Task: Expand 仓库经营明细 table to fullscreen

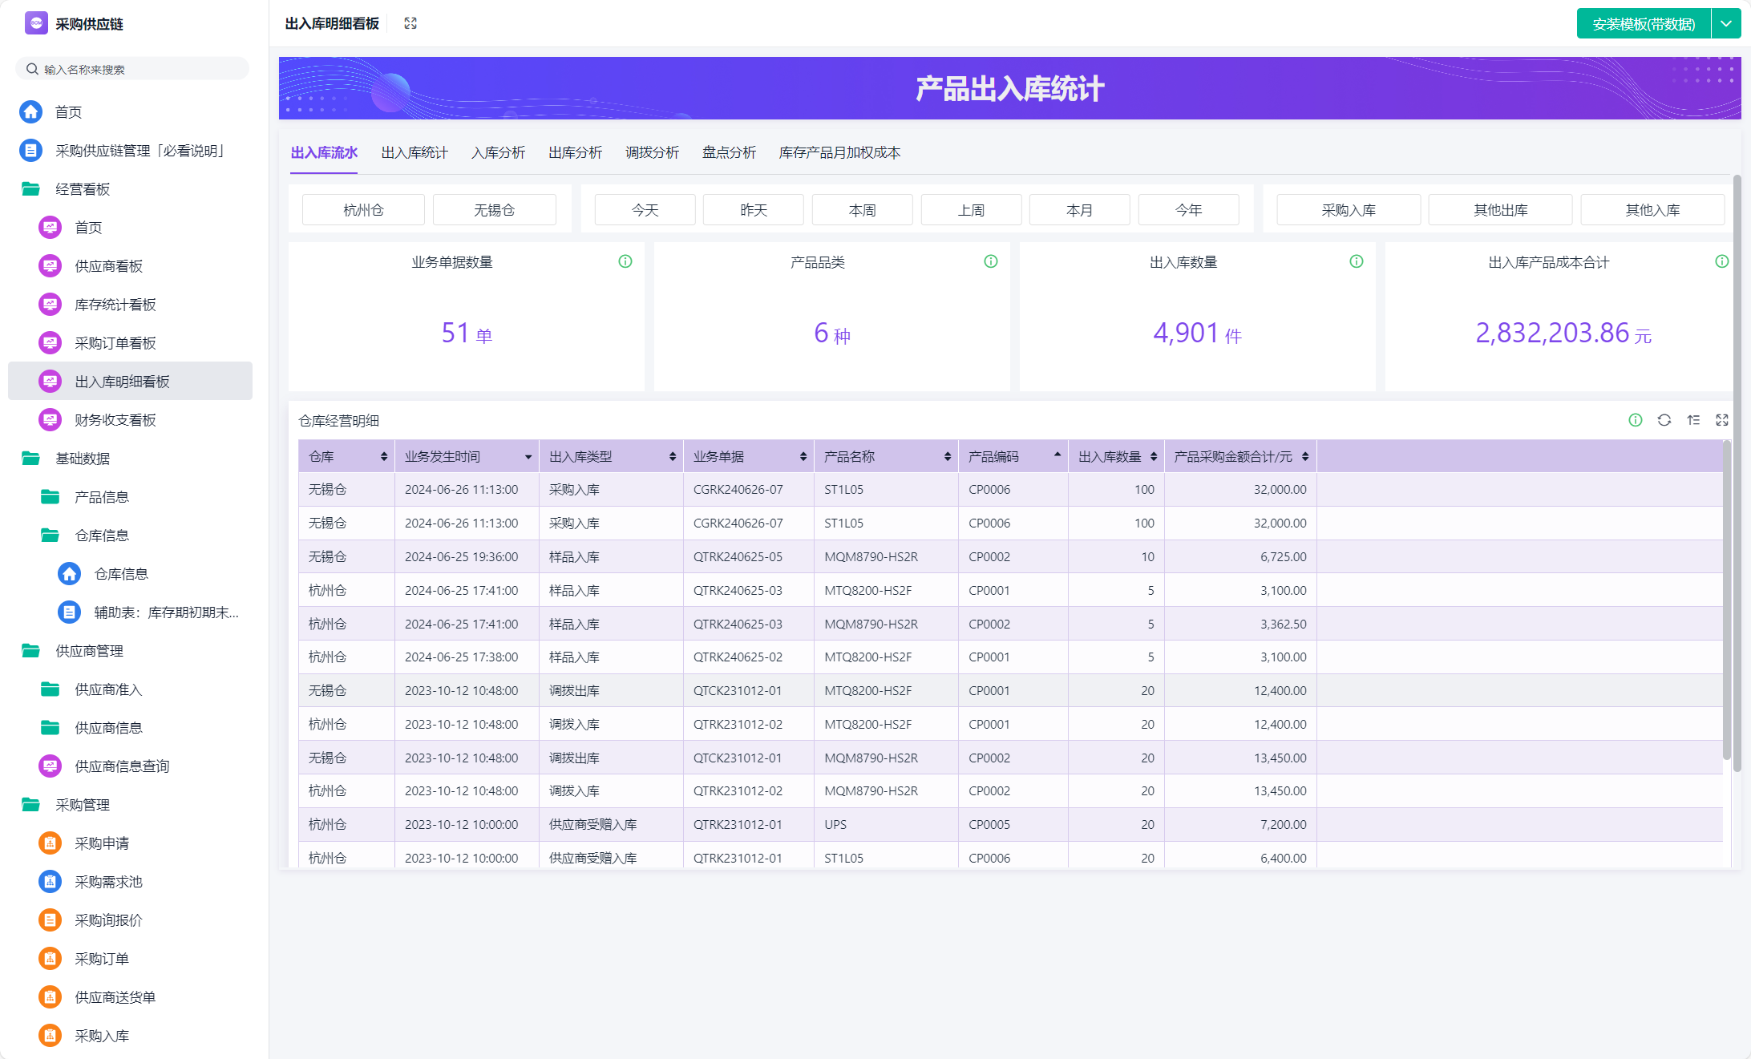Action: pyautogui.click(x=1722, y=420)
